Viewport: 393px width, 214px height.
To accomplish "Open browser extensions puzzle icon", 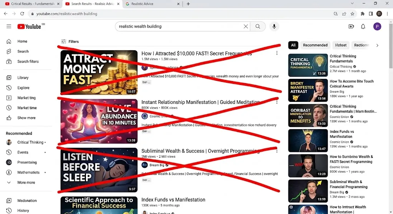I will coord(362,14).
